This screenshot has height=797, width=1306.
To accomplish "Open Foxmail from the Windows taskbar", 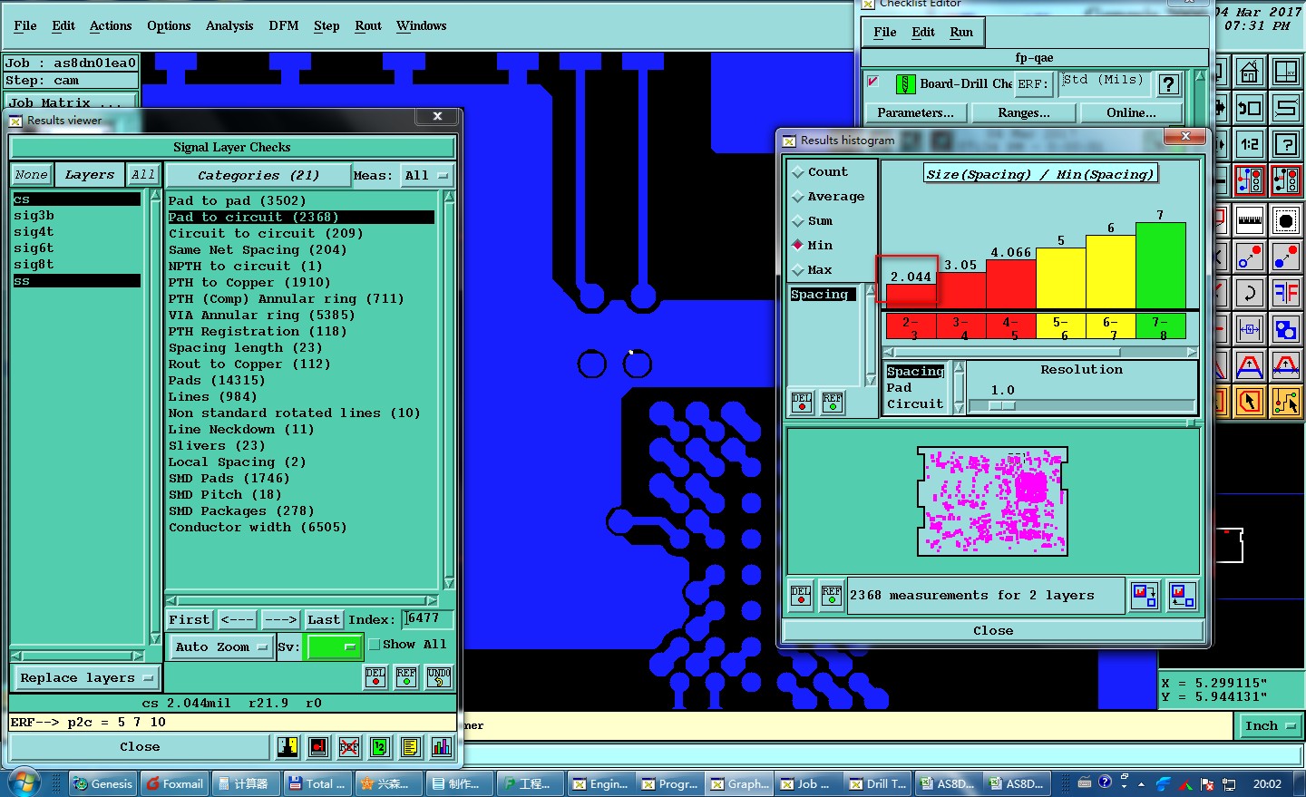I will [x=174, y=783].
